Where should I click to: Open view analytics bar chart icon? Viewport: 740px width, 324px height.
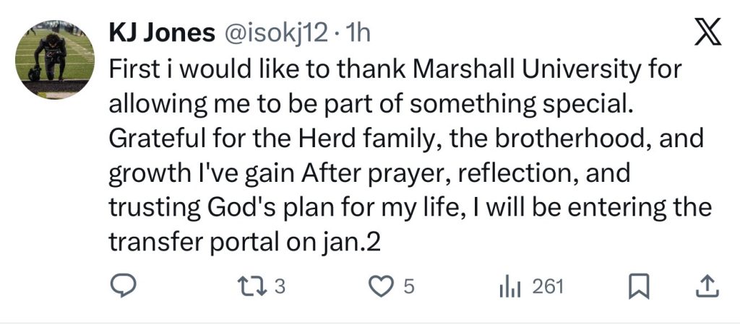pyautogui.click(x=509, y=286)
